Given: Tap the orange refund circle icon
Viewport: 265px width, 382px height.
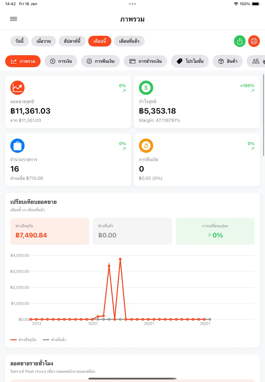Looking at the screenshot, I should tap(146, 146).
